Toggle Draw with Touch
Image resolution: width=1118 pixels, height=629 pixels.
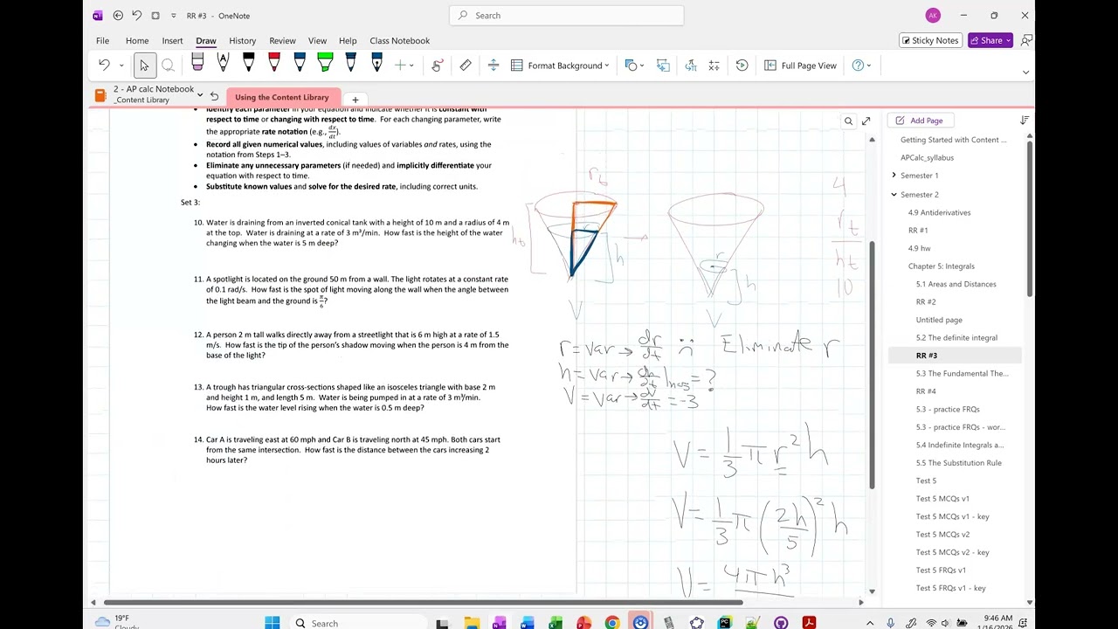click(438, 66)
